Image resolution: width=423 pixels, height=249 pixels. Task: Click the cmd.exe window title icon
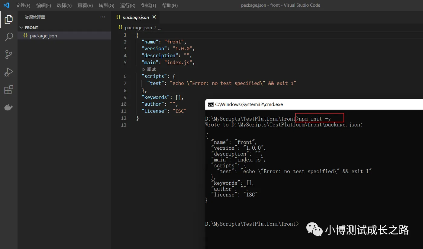(x=211, y=104)
